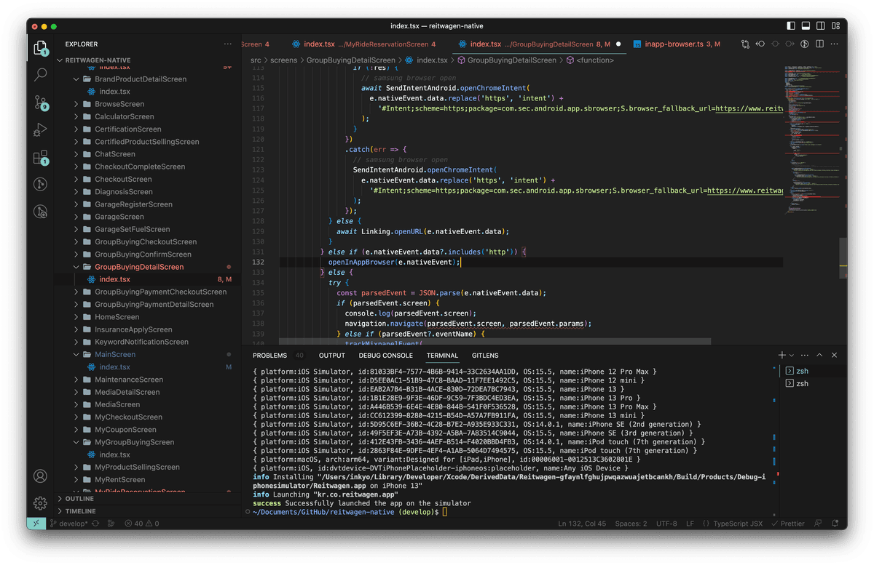This screenshot has height=565, width=874.
Task: Maximize the panel with the up chevron
Action: (x=819, y=356)
